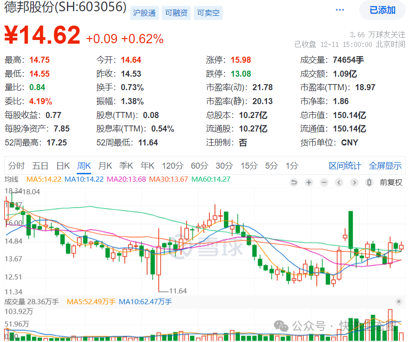
Task: Switch to the 分时 chart tab
Action: click(16, 166)
